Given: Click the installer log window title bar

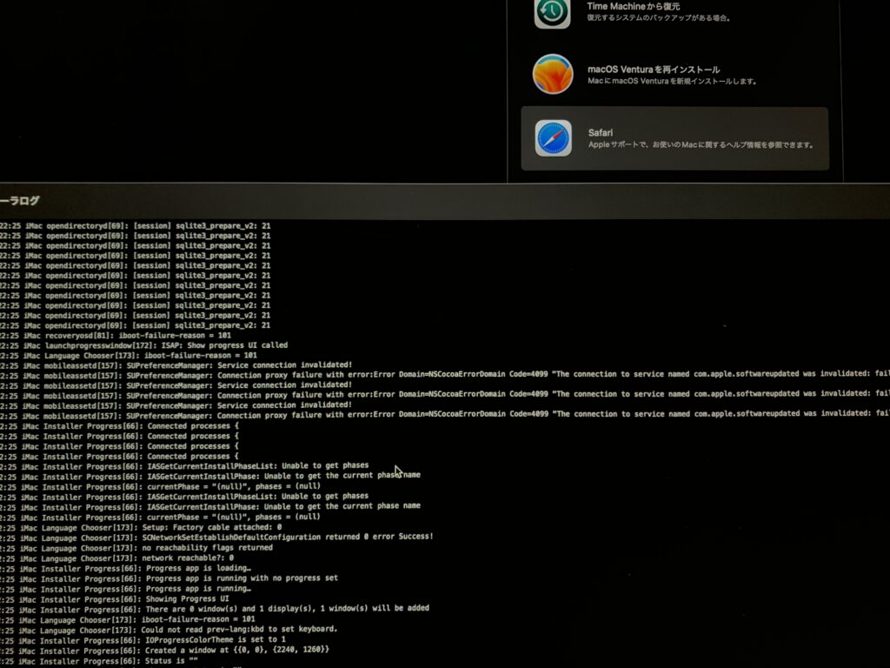Looking at the screenshot, I should tap(445, 201).
